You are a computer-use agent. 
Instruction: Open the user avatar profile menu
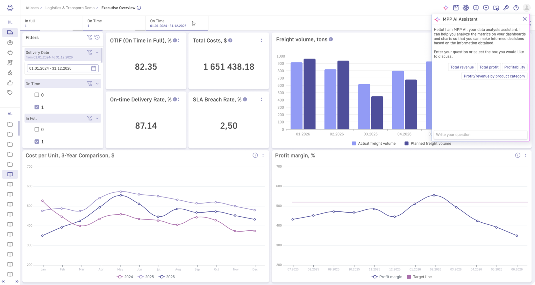(526, 8)
